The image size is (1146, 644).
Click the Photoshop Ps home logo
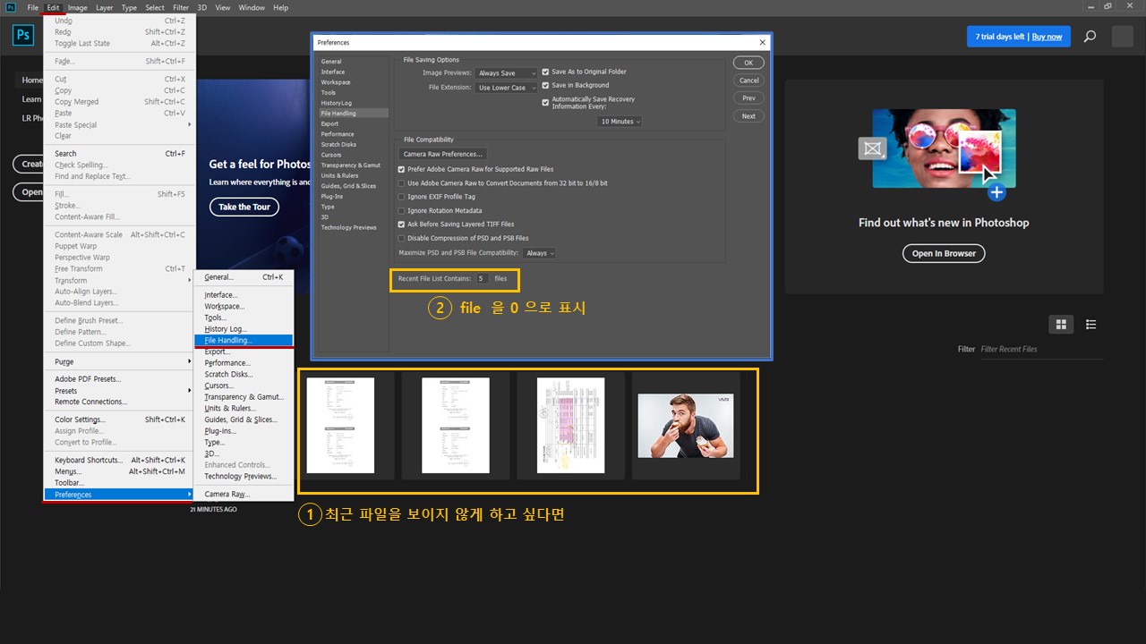pos(23,36)
